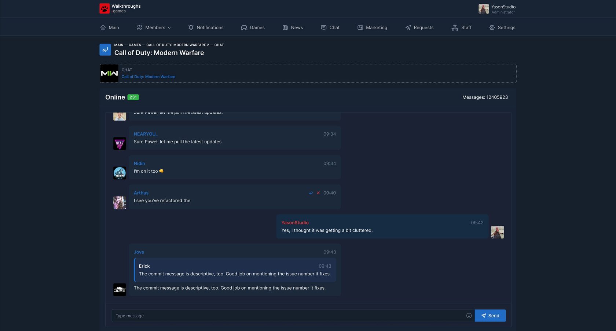Click the Main home icon
Viewport: 616px width, 331px height.
click(x=103, y=28)
